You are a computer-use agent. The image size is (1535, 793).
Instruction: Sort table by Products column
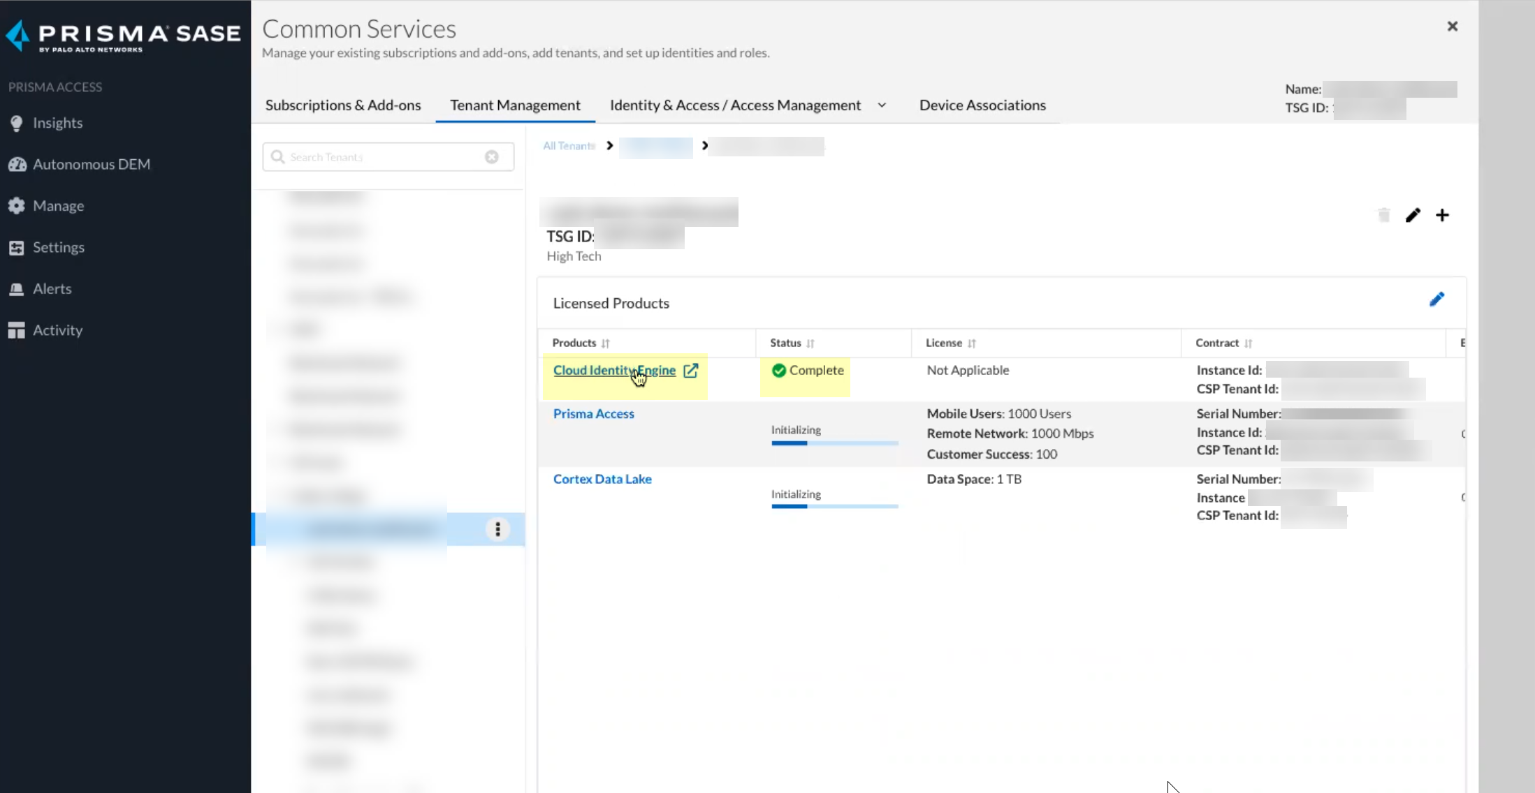pos(605,343)
